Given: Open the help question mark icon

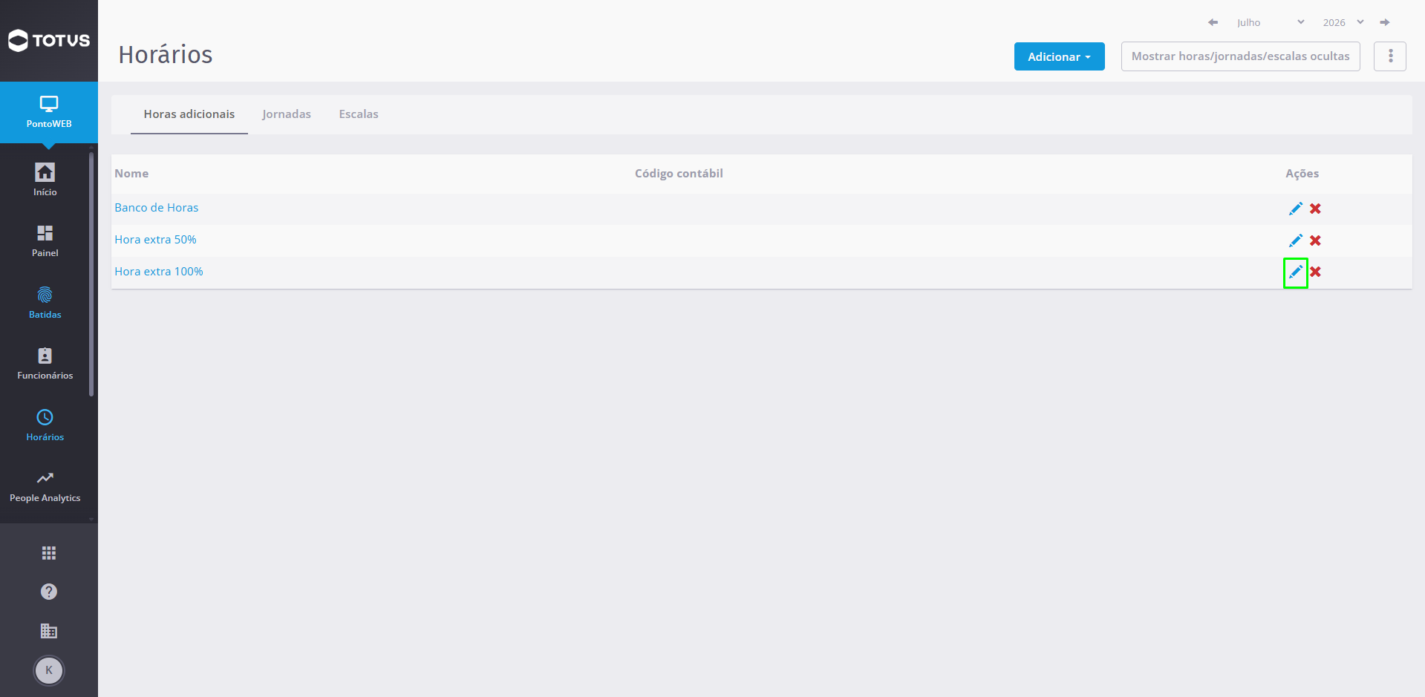Looking at the screenshot, I should (x=49, y=592).
